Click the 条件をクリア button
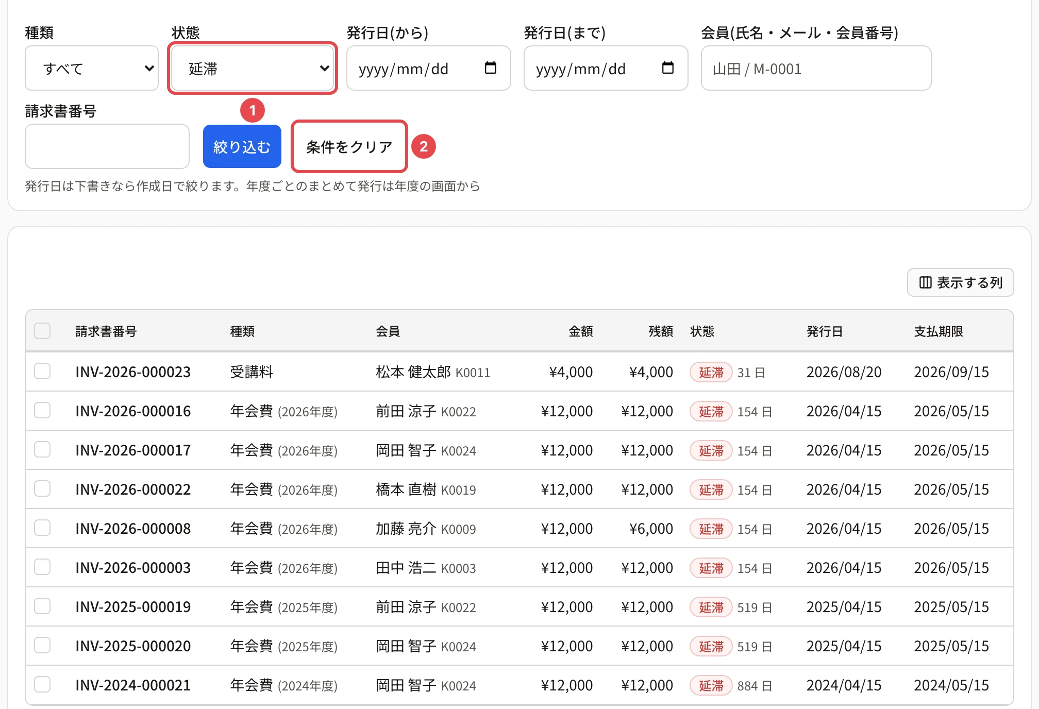 pyautogui.click(x=349, y=146)
